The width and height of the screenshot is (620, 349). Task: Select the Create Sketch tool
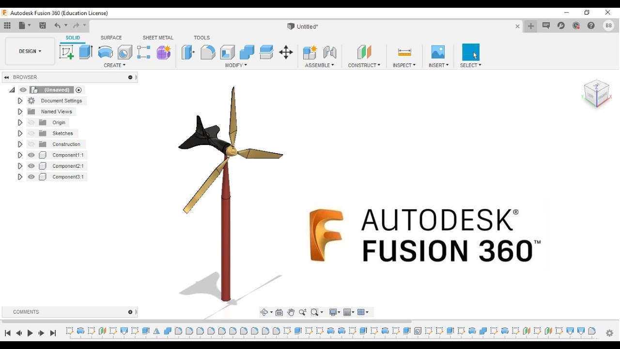tap(66, 52)
